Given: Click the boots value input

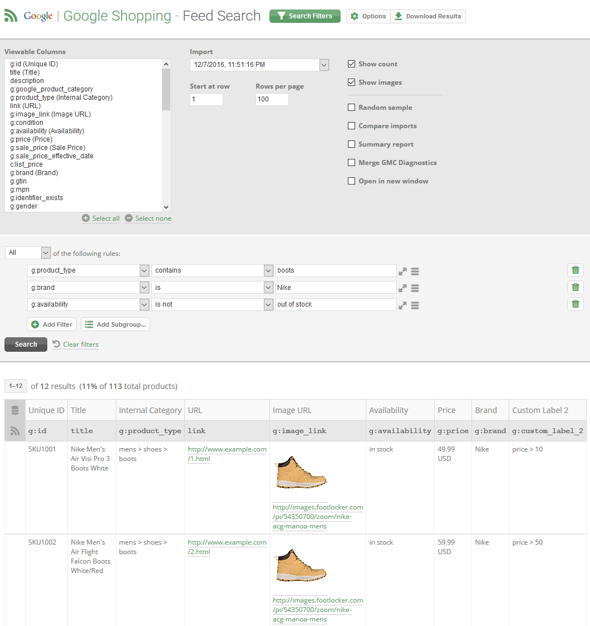Looking at the screenshot, I should pos(336,270).
